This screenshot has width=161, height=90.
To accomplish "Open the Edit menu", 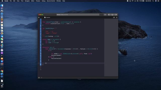I will 14,1.
